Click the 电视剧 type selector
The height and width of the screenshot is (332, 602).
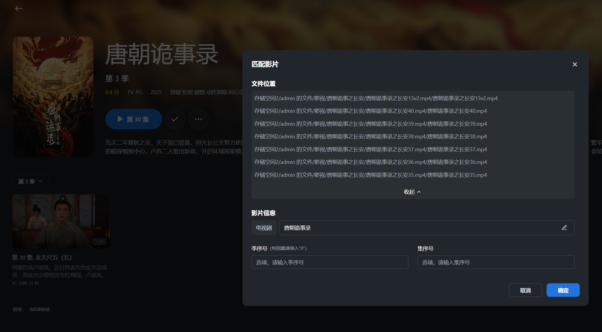(x=264, y=228)
